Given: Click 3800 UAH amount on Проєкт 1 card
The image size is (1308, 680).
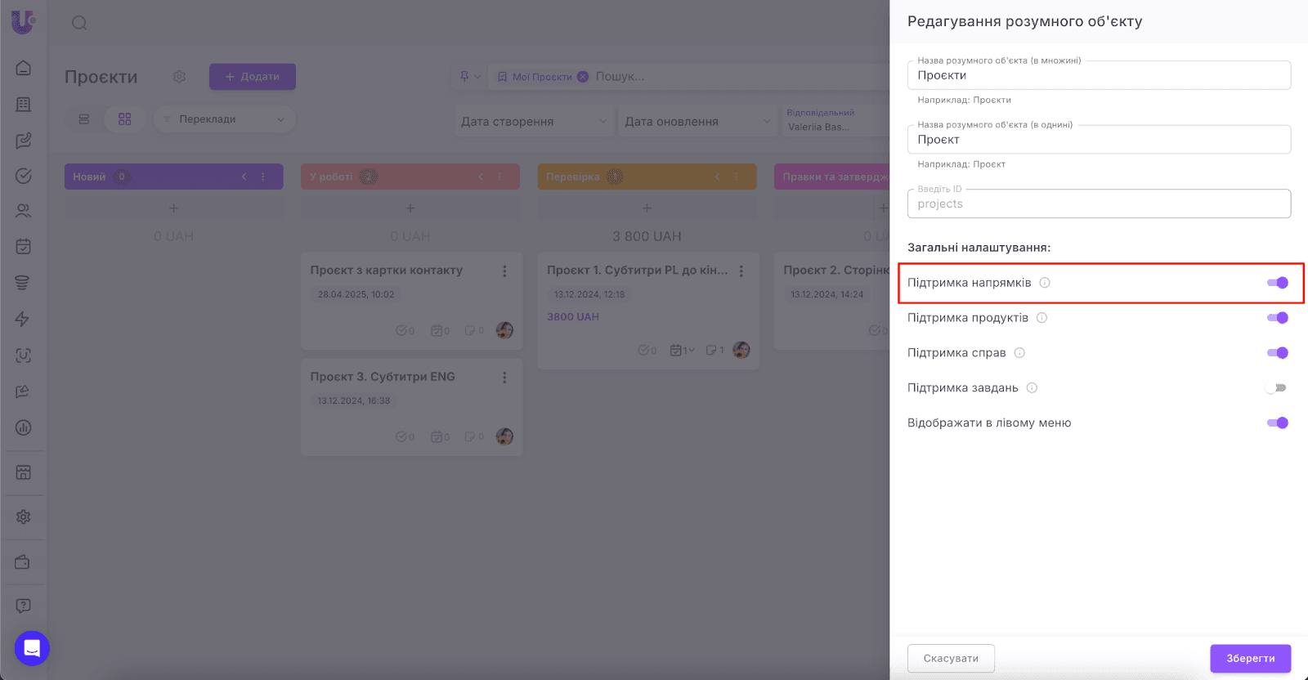Looking at the screenshot, I should [573, 317].
